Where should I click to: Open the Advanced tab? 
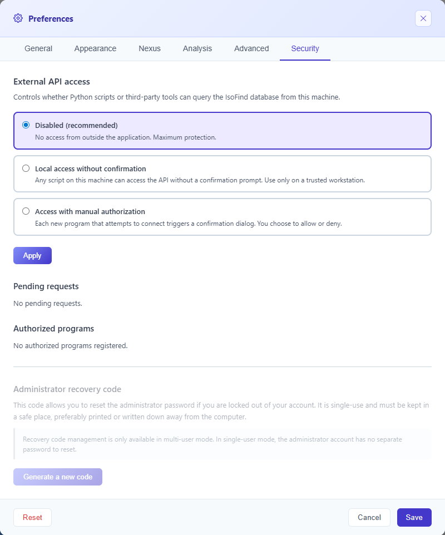(251, 48)
